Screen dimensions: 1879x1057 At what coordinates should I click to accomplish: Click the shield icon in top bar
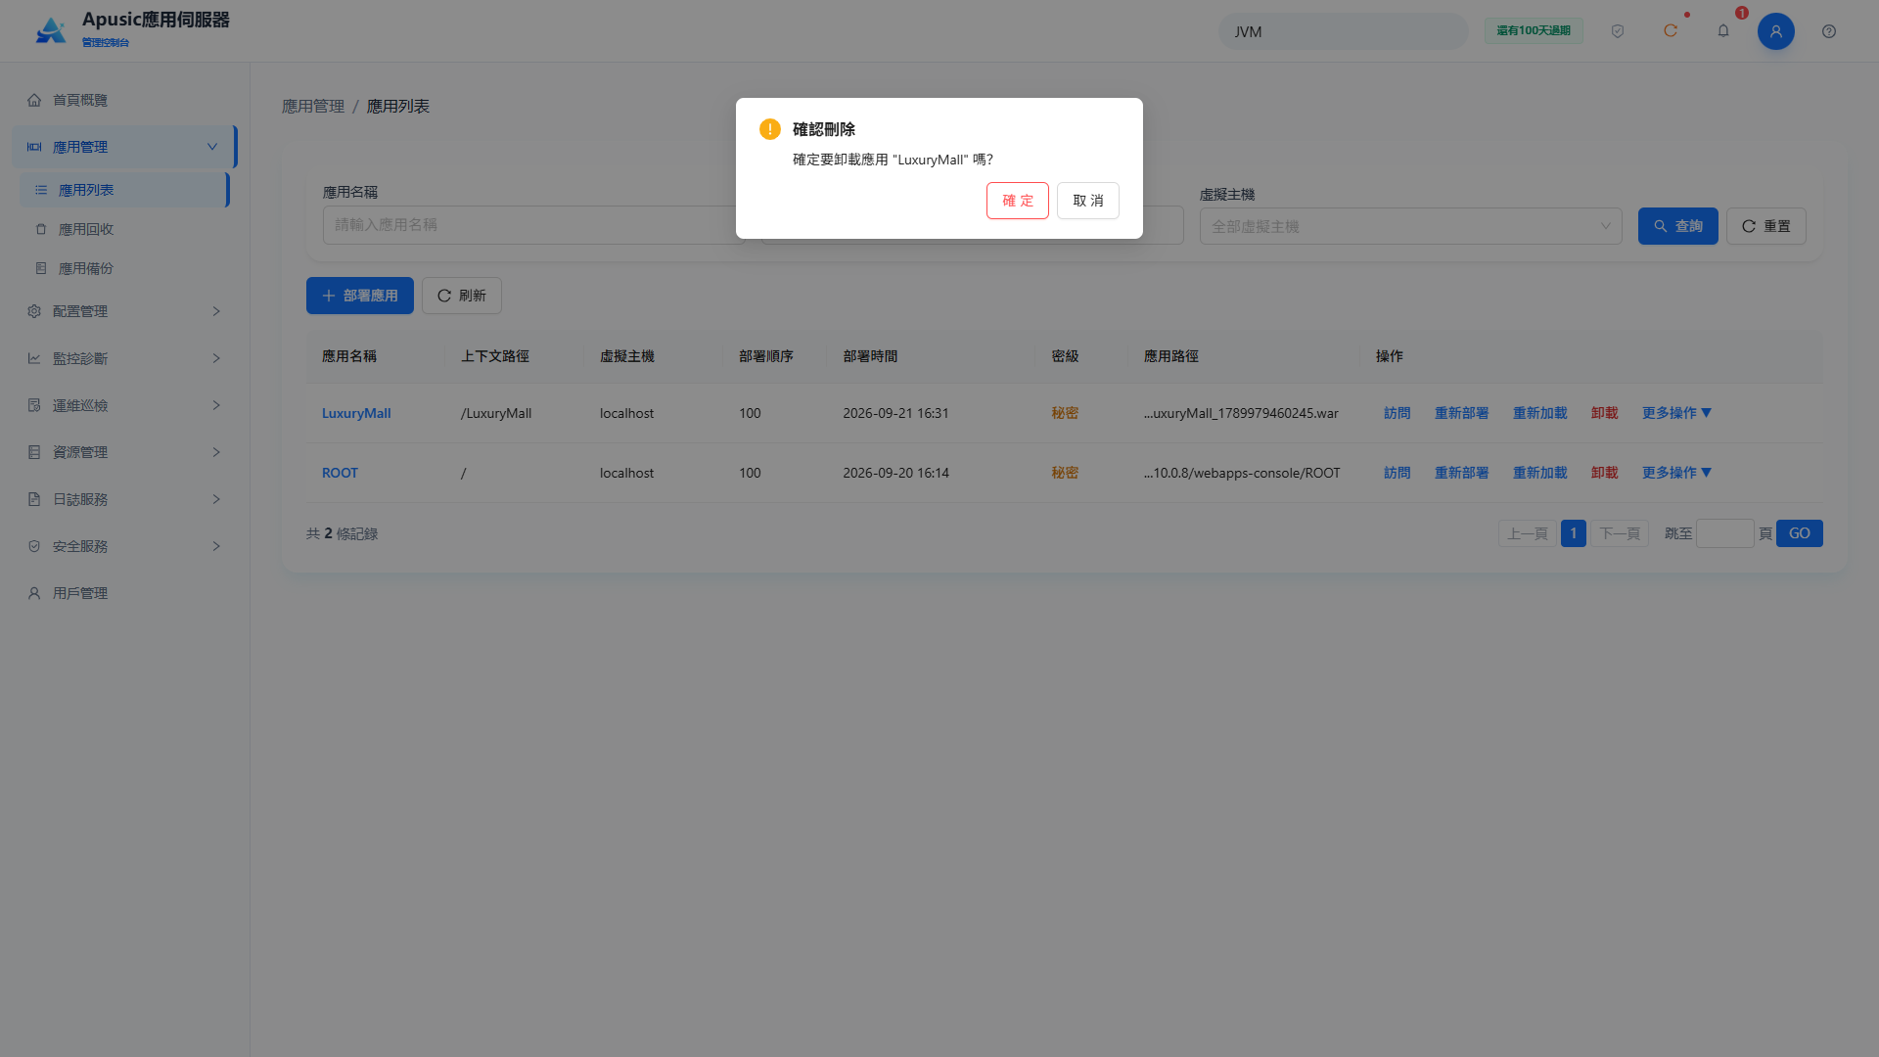click(x=1618, y=31)
